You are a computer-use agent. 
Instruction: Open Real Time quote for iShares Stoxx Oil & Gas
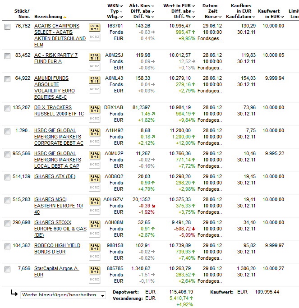tap(95, 224)
